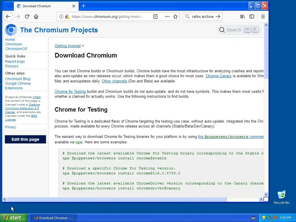Follow the 'noted' license link
The width and height of the screenshot is (296, 222).
click(x=36, y=97)
